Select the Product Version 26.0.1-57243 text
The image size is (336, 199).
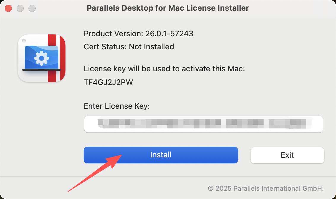click(x=138, y=34)
